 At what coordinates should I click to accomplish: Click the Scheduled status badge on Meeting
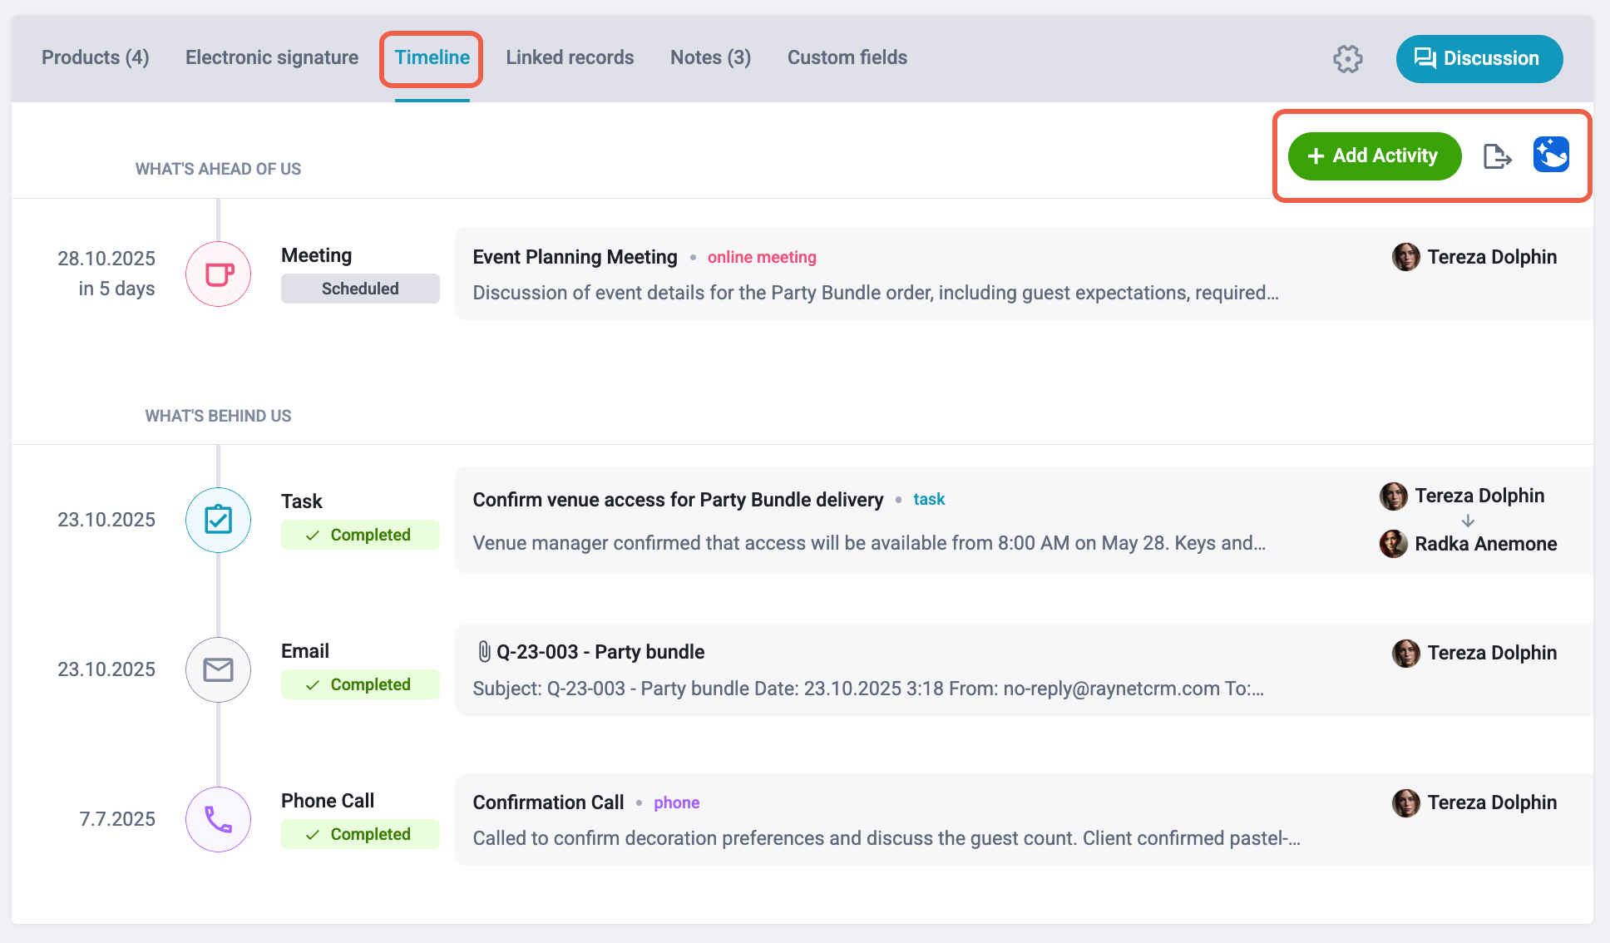pyautogui.click(x=360, y=289)
